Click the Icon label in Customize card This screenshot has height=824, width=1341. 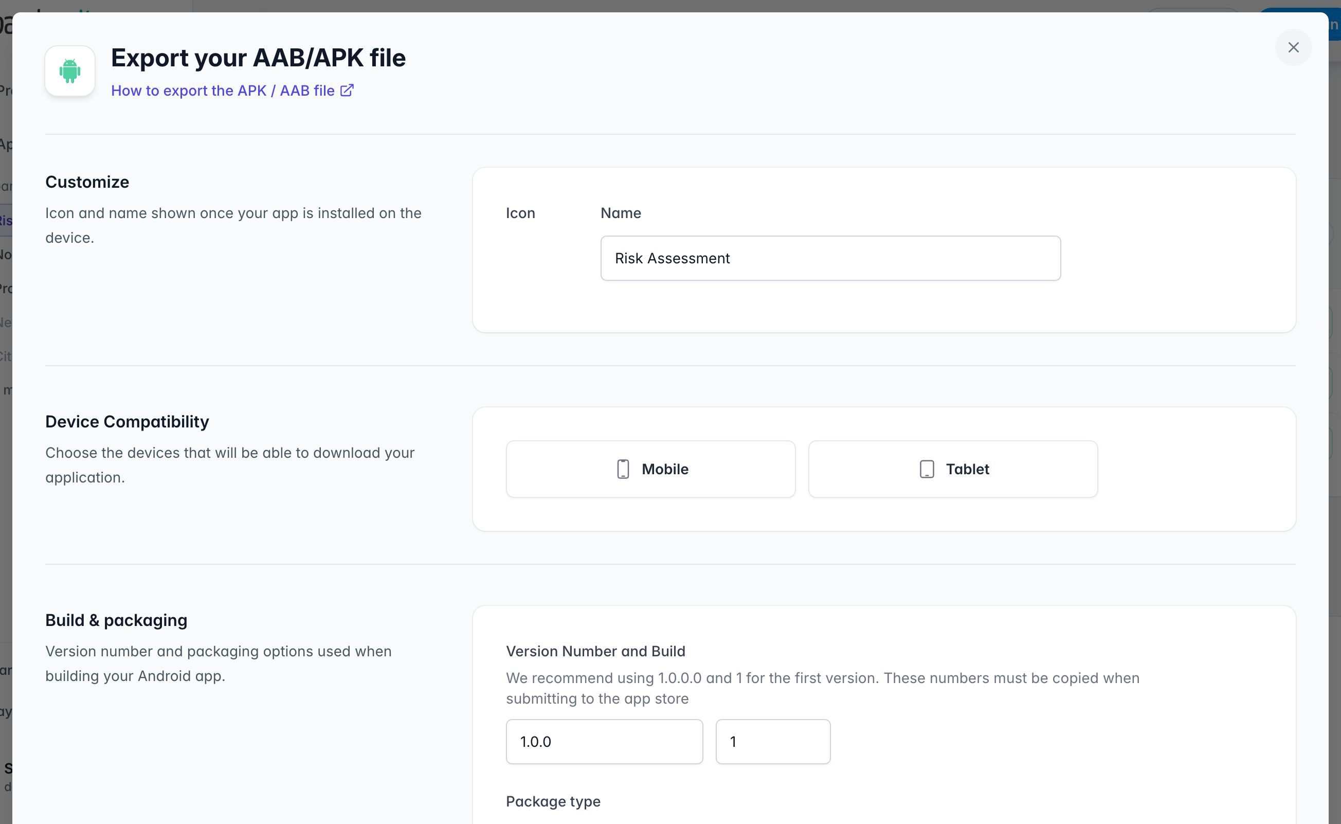[520, 213]
